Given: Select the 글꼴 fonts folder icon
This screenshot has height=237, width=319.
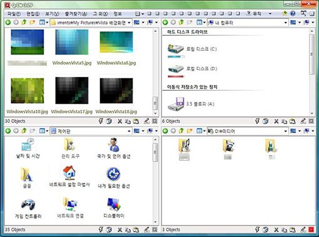Looking at the screenshot, I should tap(27, 174).
